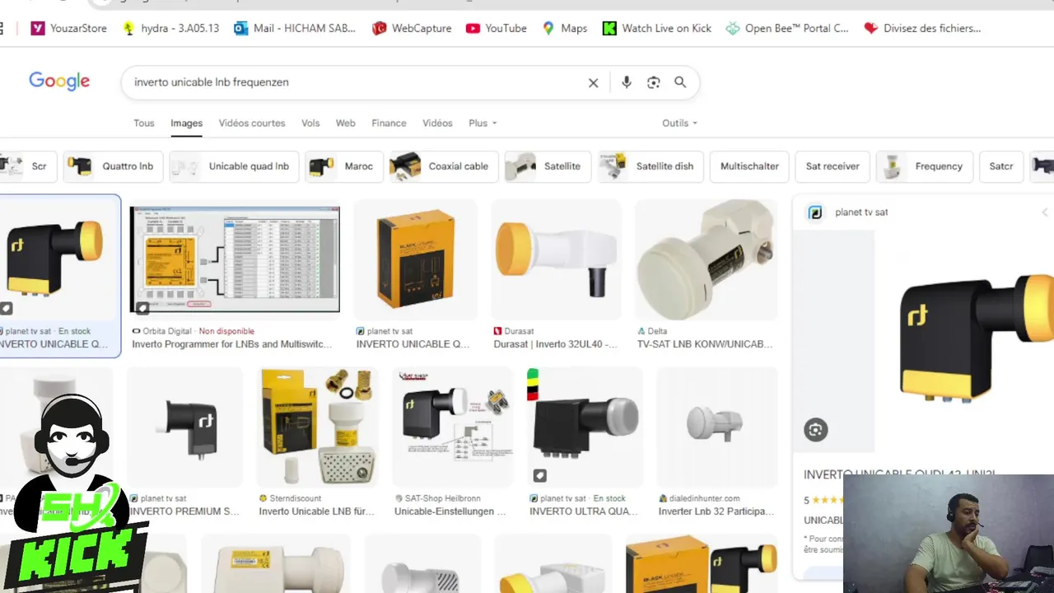
Task: Open Inverto Programmer for LNBs title link
Action: click(232, 344)
